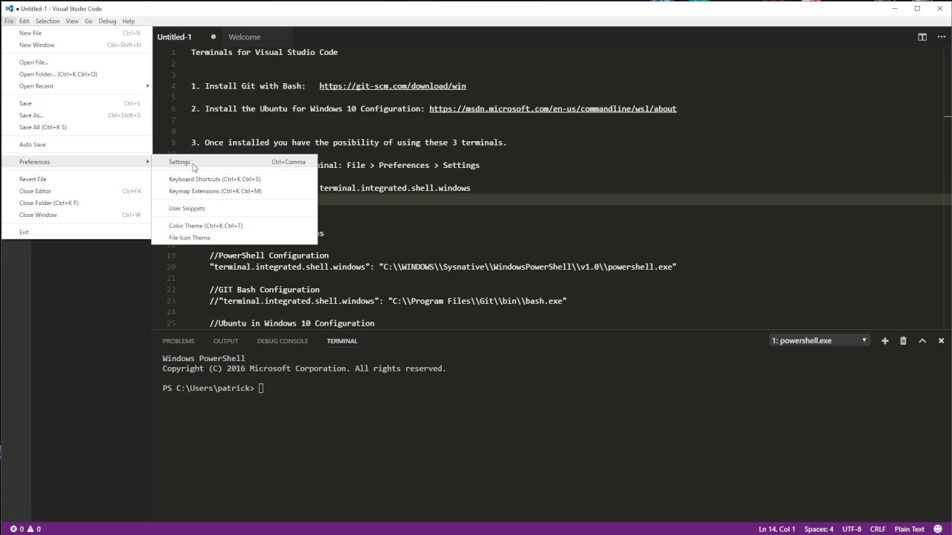952x535 pixels.
Task: Open the Selection menu
Action: 48,22
